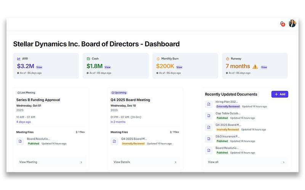
Task: Click the Runway stopwatch icon
Action: point(228,59)
